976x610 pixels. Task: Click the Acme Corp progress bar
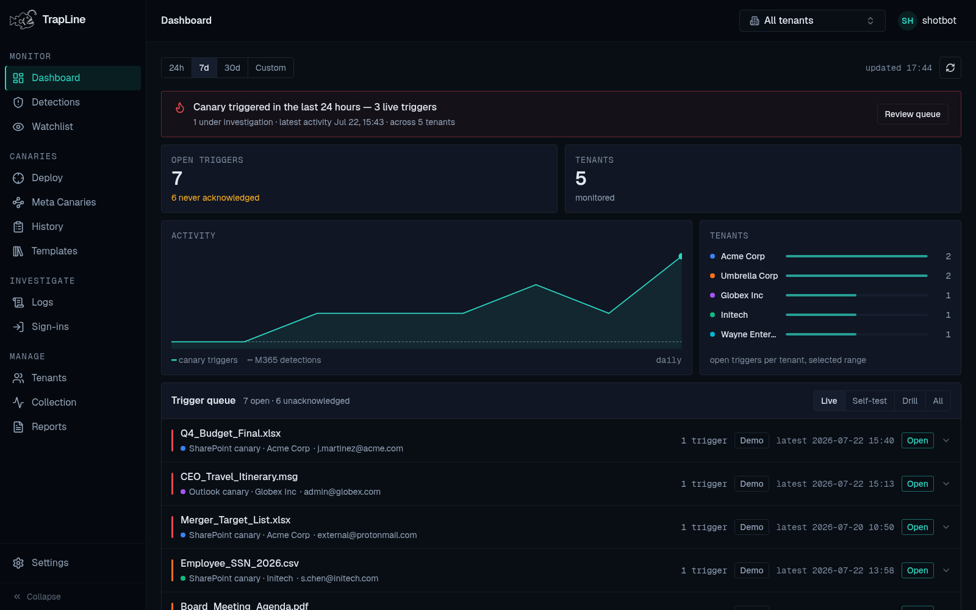856,256
